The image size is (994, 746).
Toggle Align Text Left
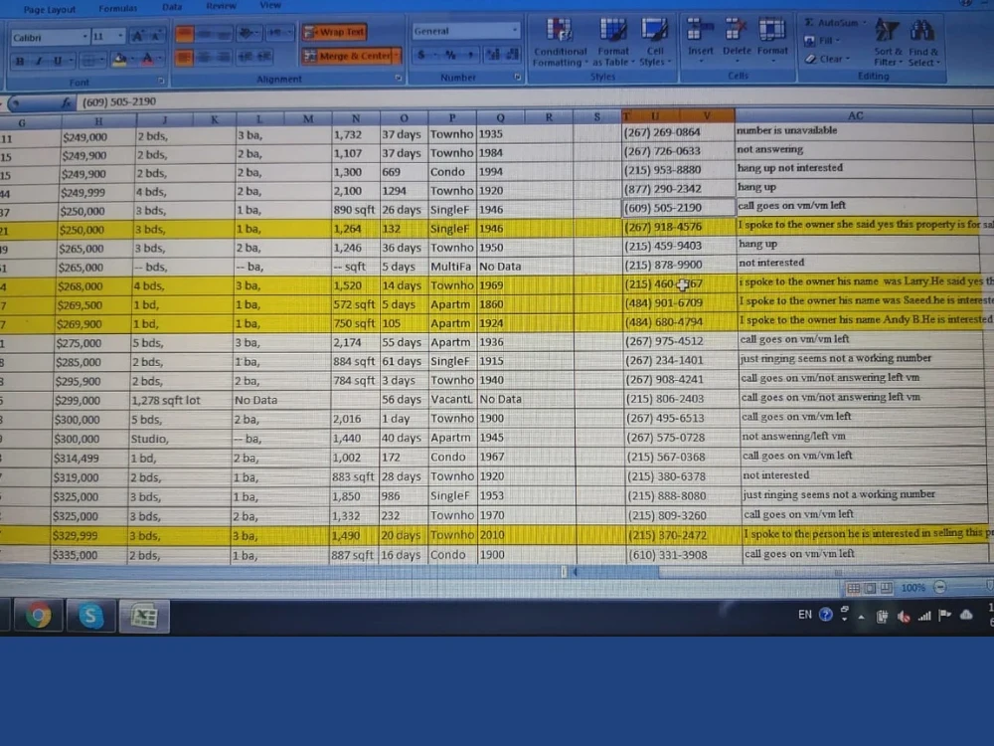[184, 58]
